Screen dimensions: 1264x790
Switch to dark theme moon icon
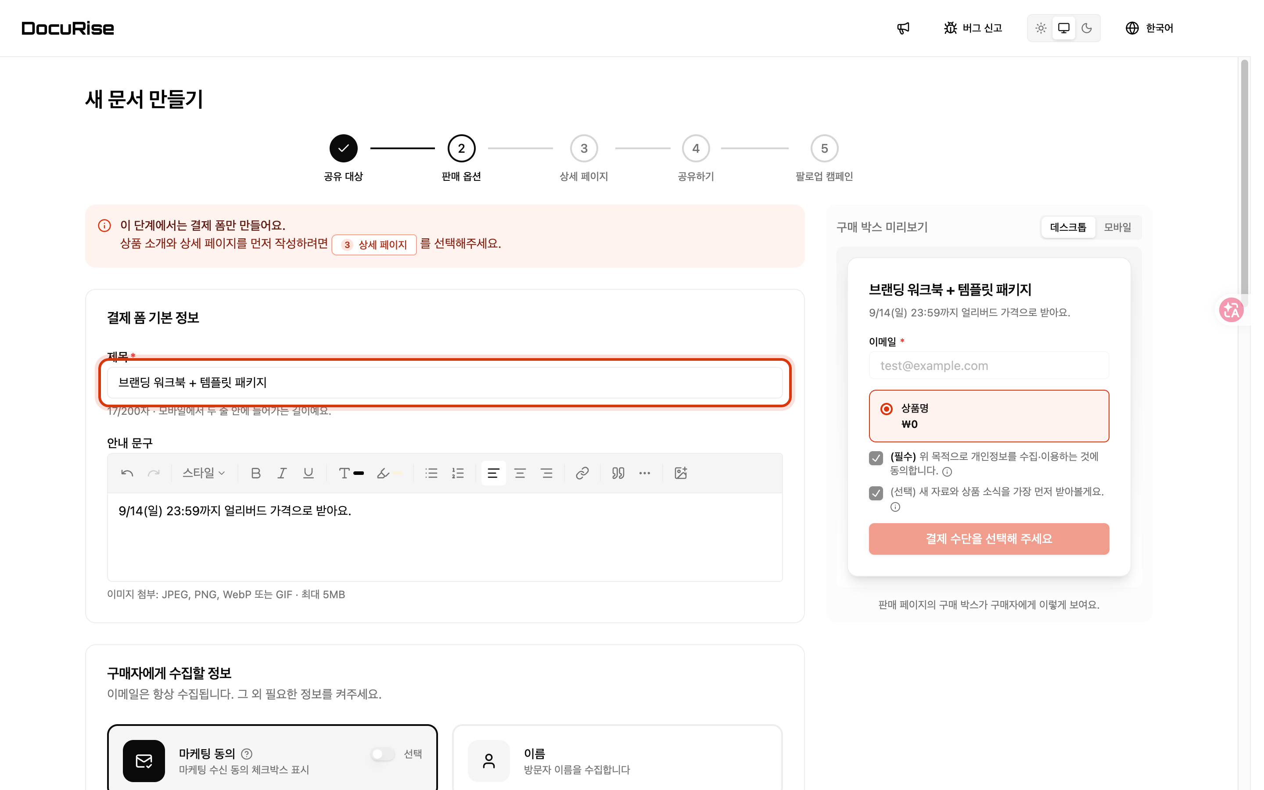1086,28
